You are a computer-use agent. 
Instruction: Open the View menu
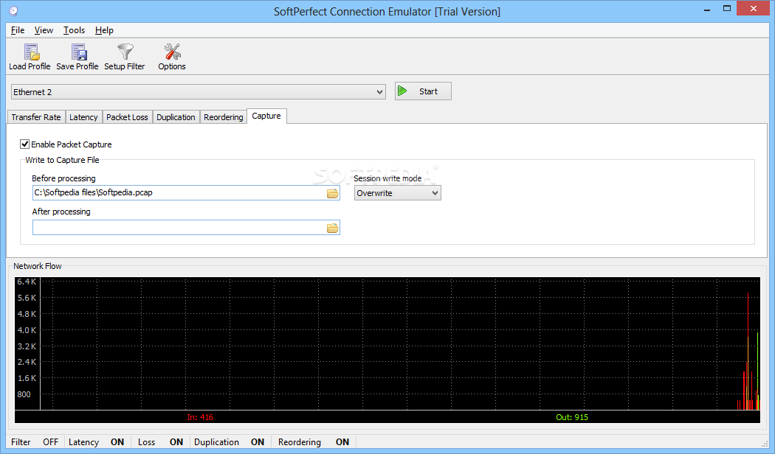tap(44, 30)
